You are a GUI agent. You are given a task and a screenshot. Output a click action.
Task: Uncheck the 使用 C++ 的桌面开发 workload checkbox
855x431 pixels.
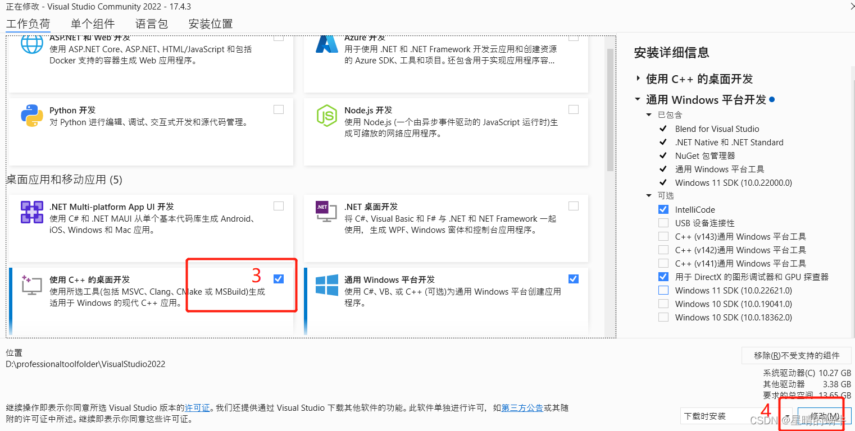(279, 279)
